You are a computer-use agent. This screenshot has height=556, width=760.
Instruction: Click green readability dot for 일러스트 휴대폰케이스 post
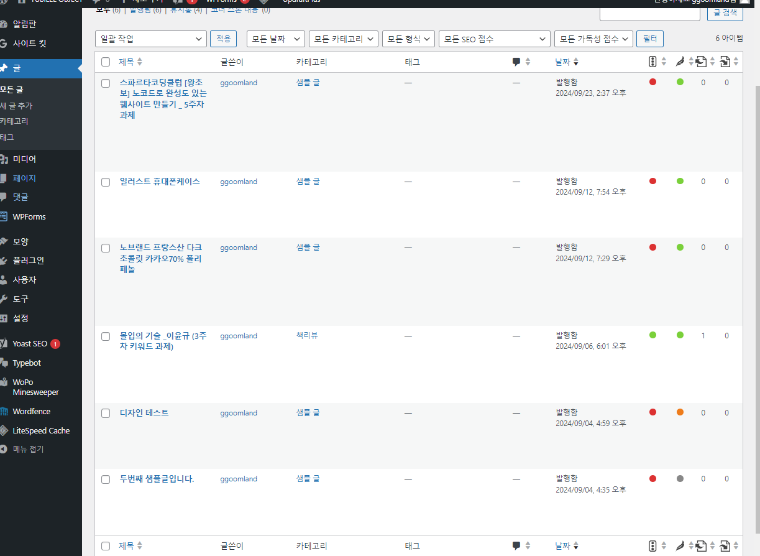click(x=680, y=180)
